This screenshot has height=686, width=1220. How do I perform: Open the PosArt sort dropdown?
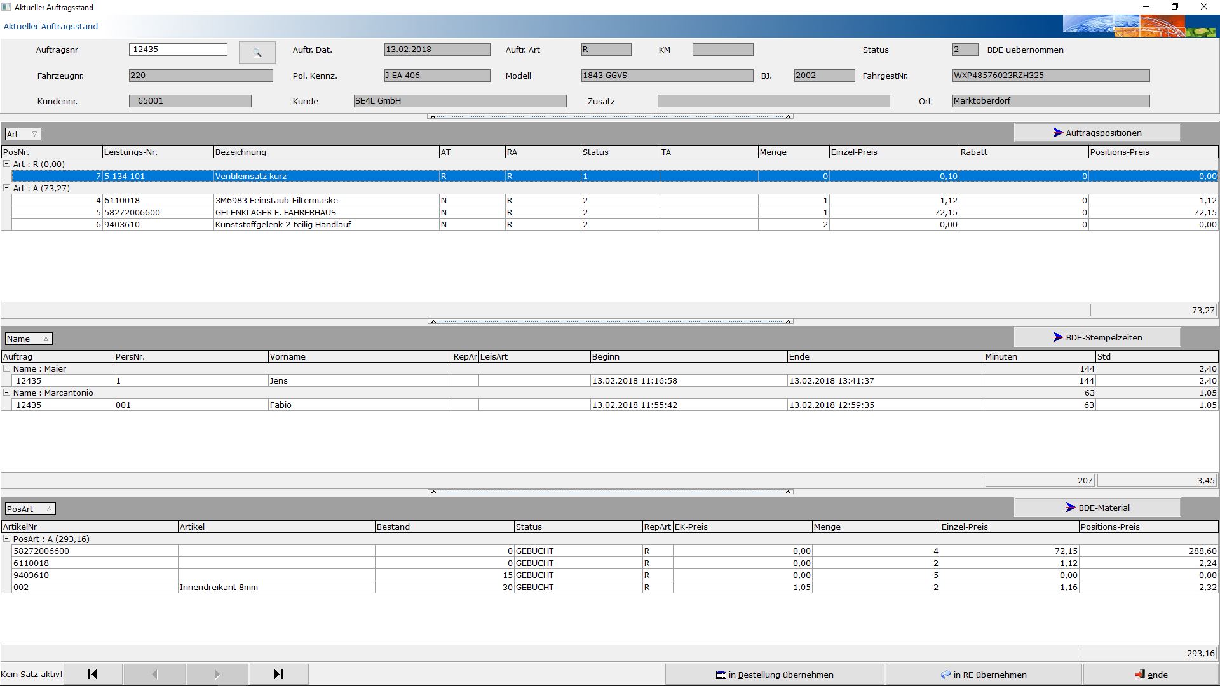tap(48, 508)
